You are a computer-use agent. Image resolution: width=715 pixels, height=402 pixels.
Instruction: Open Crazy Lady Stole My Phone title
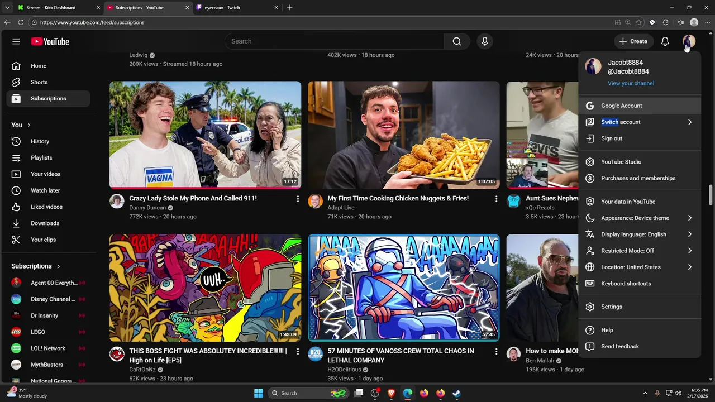coord(193,198)
